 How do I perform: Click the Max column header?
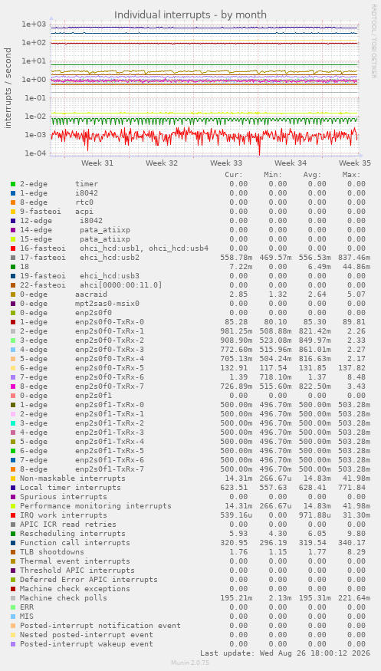[351, 175]
